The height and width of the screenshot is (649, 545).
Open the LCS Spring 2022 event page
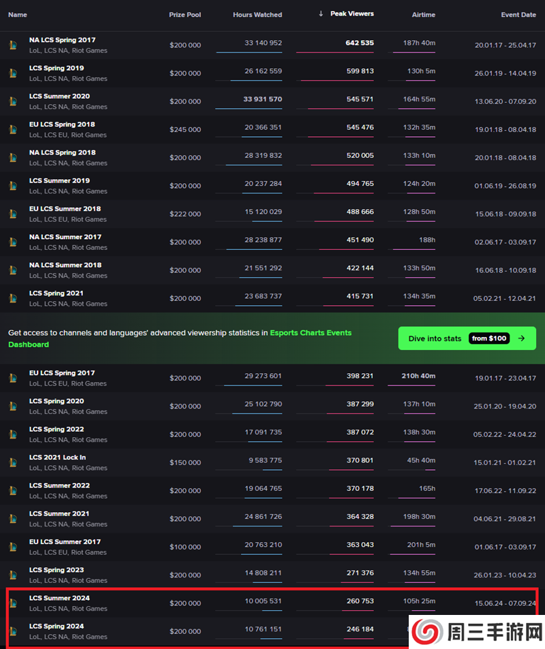coord(57,429)
